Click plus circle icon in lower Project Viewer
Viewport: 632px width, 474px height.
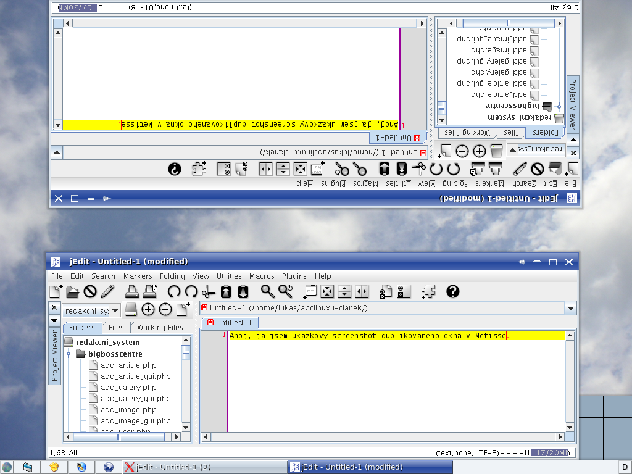(148, 310)
